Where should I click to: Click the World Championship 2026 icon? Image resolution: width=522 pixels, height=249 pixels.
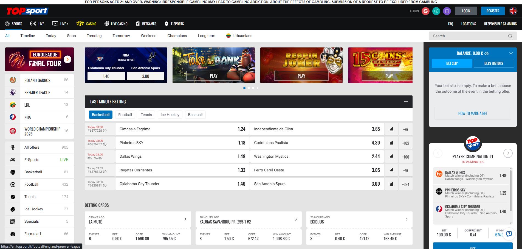pos(13,131)
